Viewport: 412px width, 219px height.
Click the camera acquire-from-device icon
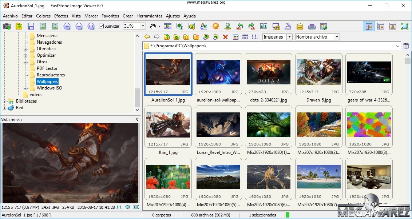pos(7,26)
